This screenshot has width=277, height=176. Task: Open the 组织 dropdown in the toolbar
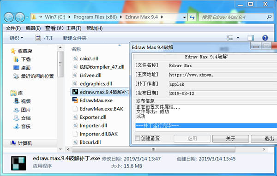tap(16, 38)
